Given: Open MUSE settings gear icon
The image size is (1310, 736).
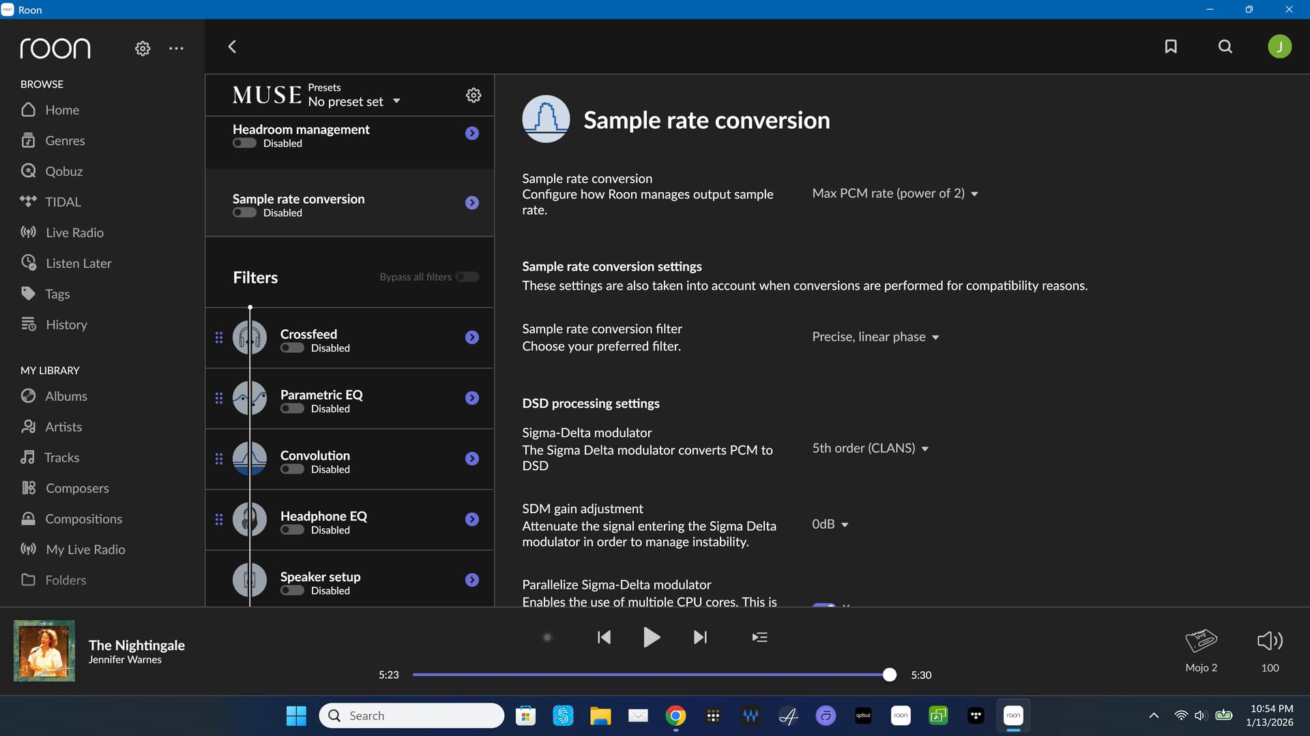Looking at the screenshot, I should coord(474,95).
